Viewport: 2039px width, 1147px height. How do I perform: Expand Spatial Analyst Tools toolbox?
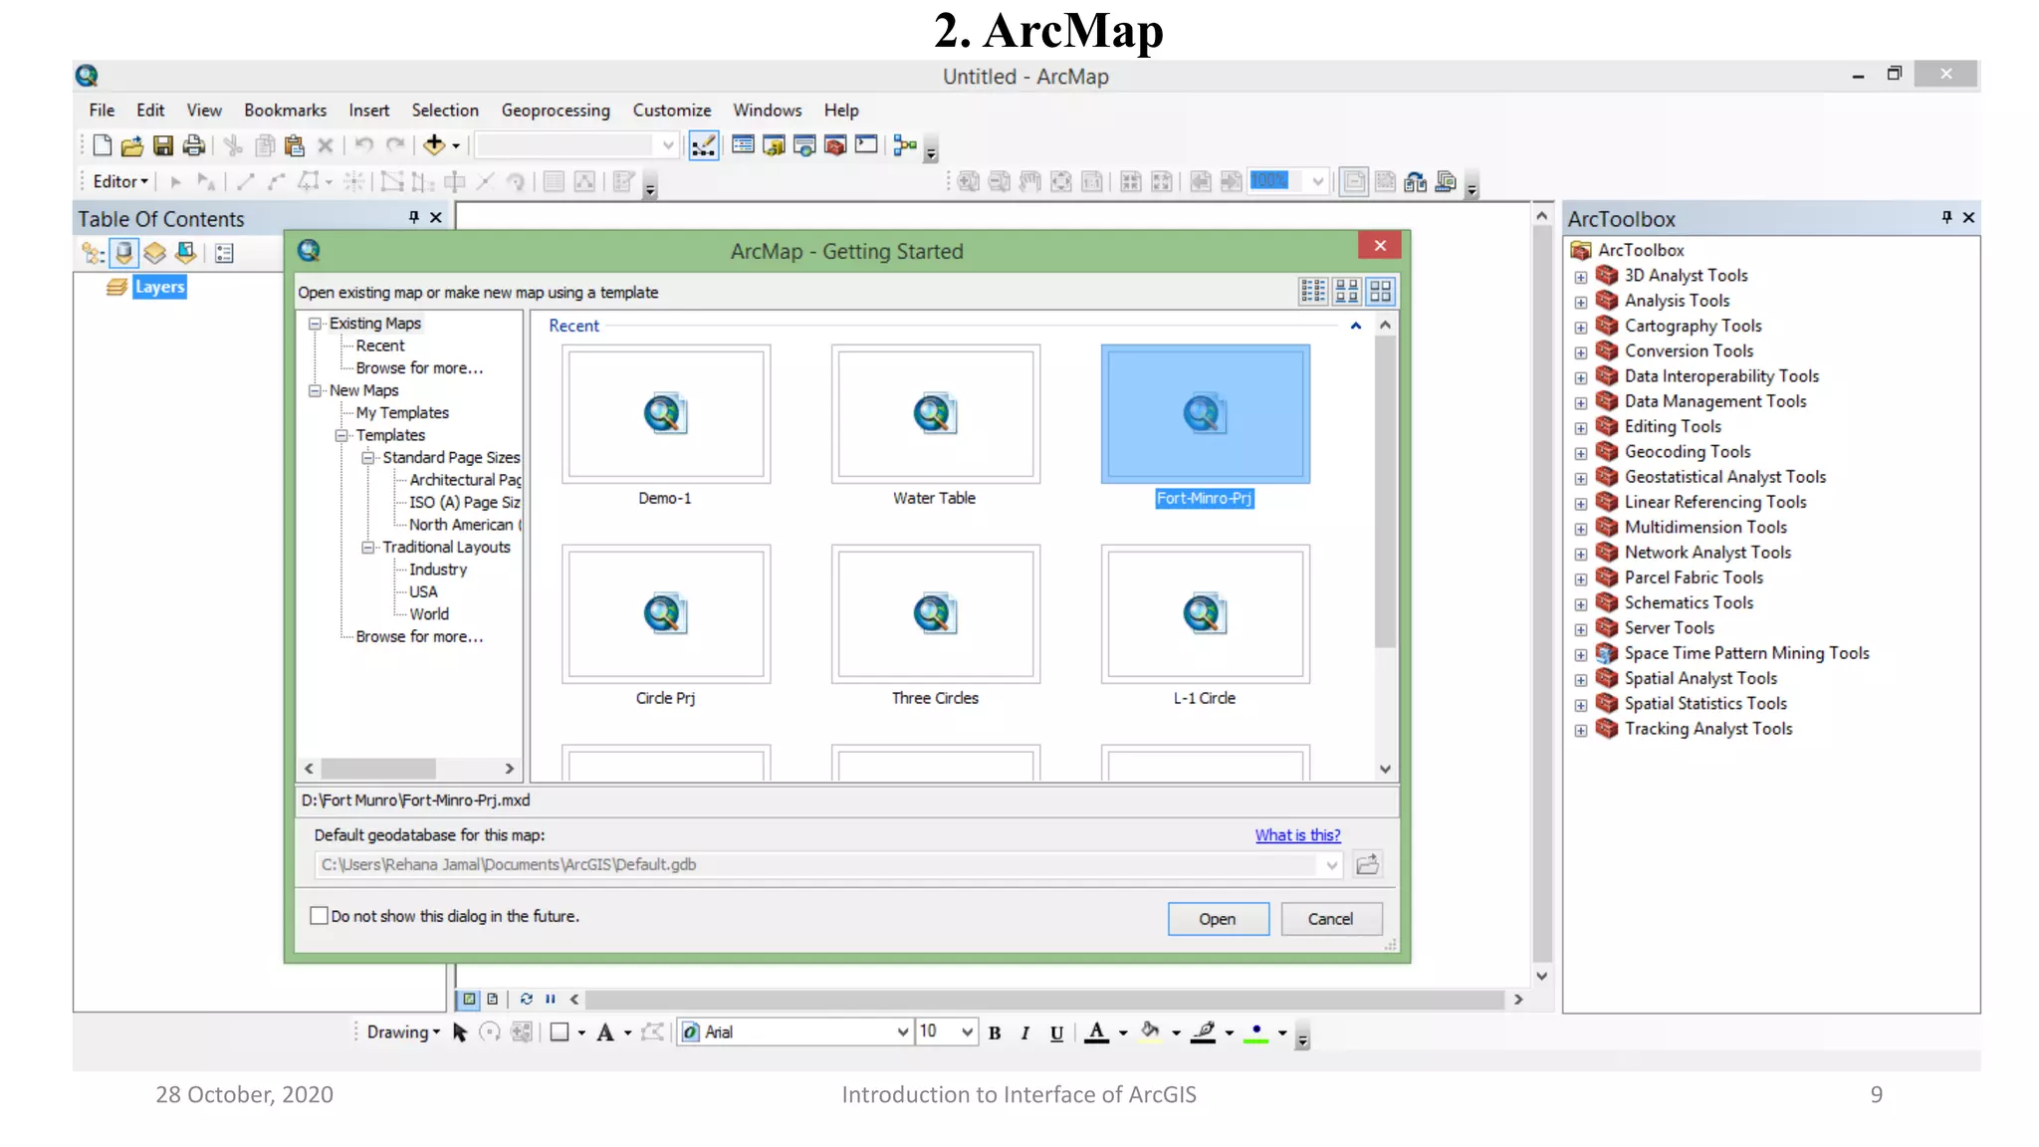[x=1581, y=680]
